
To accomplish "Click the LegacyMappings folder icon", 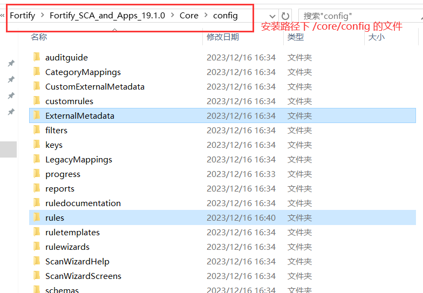I will point(37,159).
